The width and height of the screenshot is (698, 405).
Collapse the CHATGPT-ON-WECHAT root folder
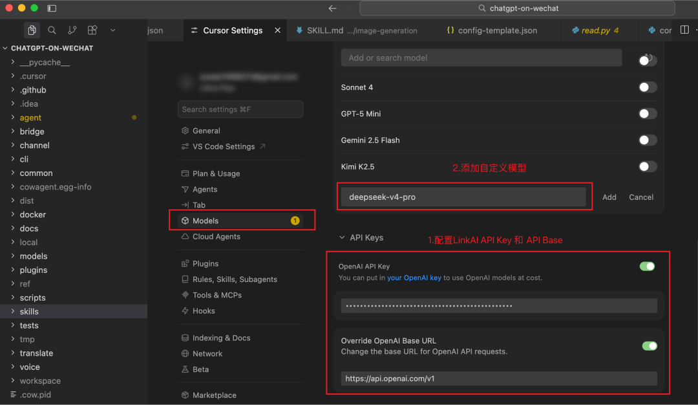(x=5, y=48)
